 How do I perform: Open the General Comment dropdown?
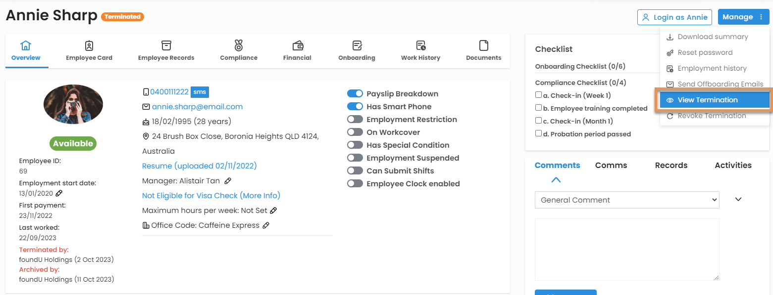pyautogui.click(x=626, y=200)
